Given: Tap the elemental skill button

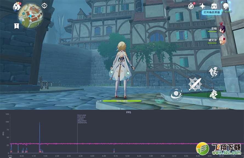Looking at the screenshot, I should point(177,94).
